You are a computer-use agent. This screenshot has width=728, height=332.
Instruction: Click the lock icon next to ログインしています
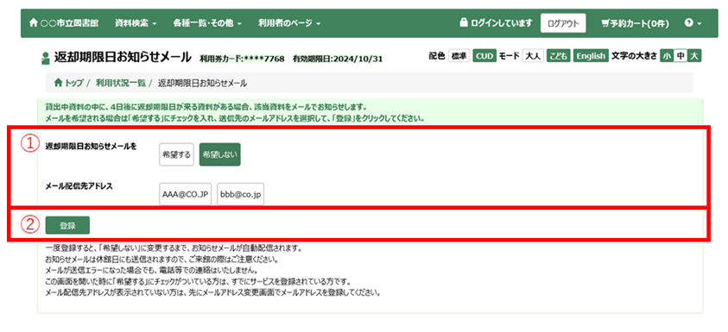[x=463, y=22]
